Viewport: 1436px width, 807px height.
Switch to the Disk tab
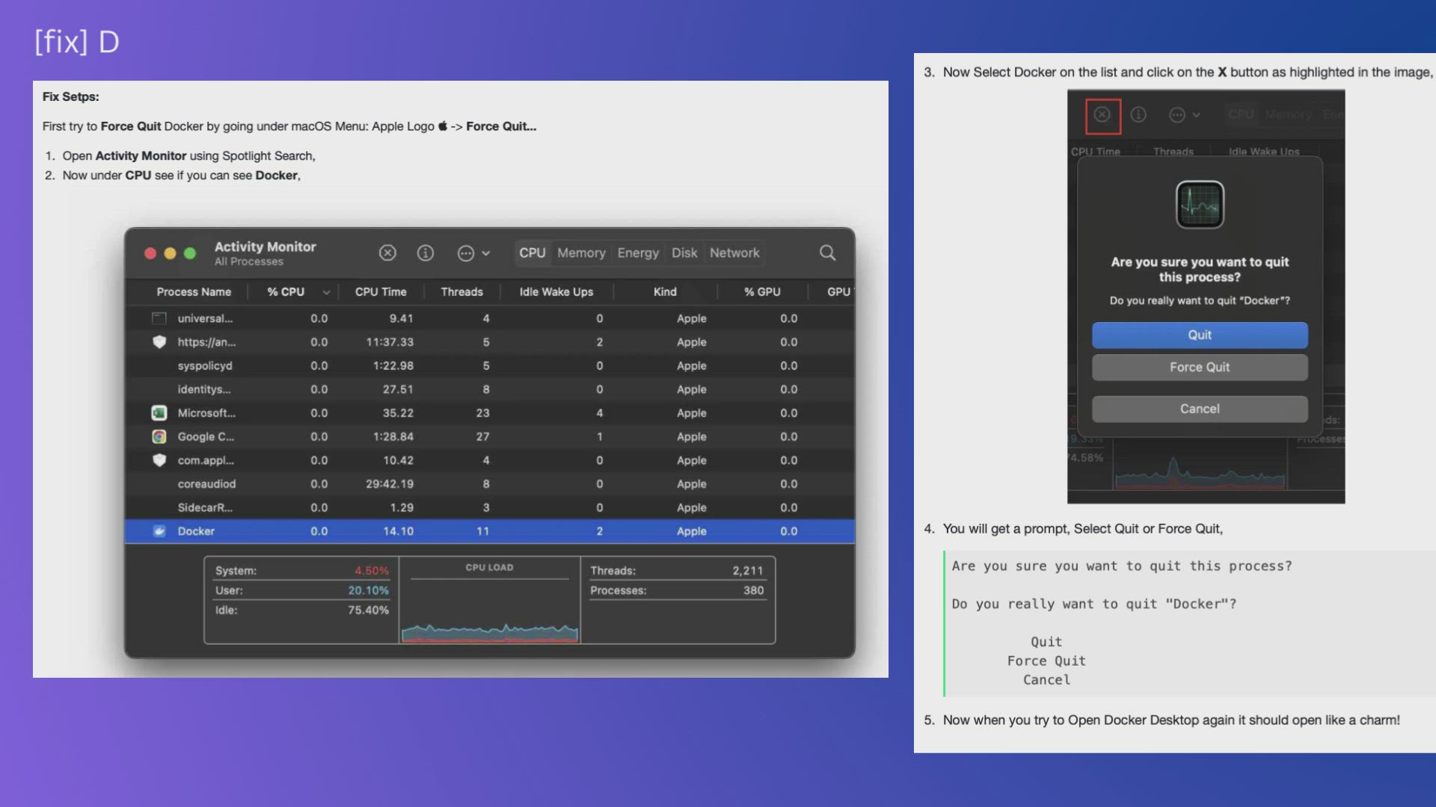tap(684, 253)
